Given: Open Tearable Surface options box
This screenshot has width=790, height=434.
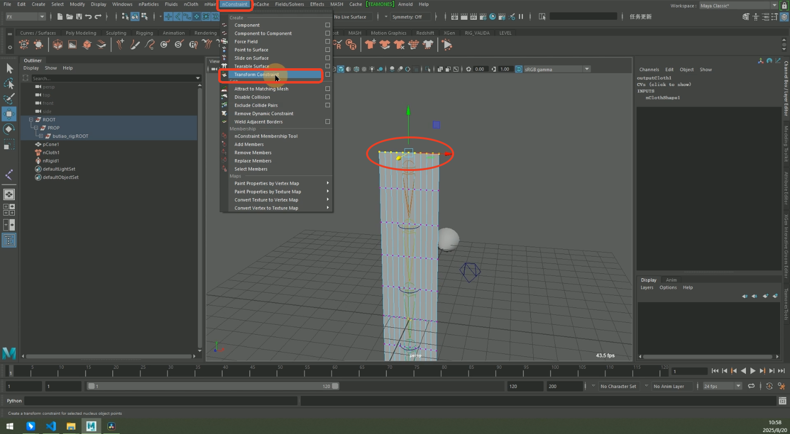Looking at the screenshot, I should pos(327,66).
